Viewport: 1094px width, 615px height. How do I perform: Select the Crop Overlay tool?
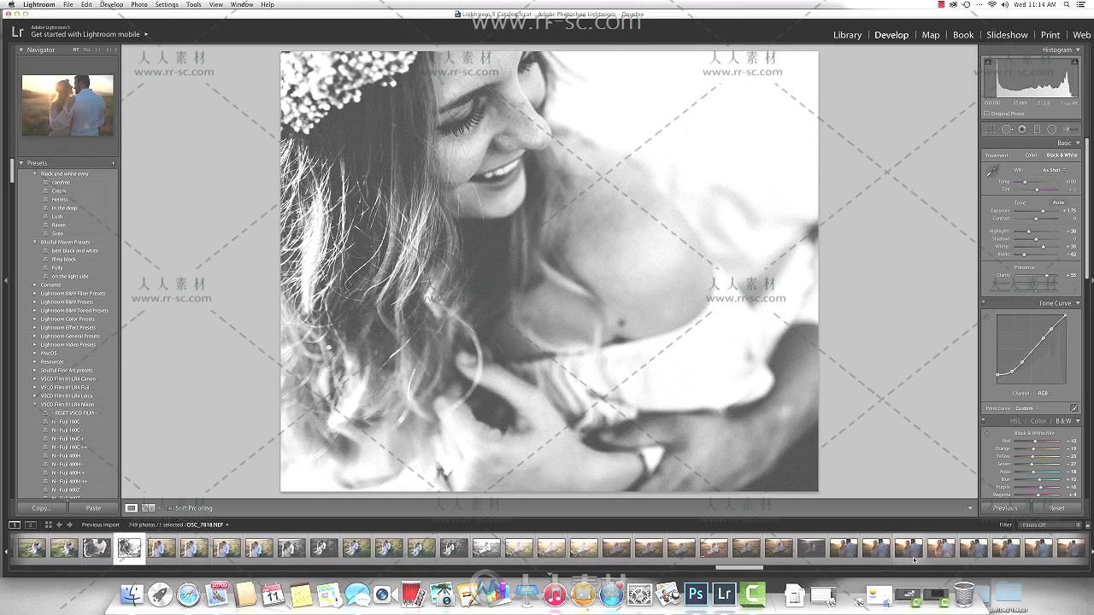(x=991, y=130)
